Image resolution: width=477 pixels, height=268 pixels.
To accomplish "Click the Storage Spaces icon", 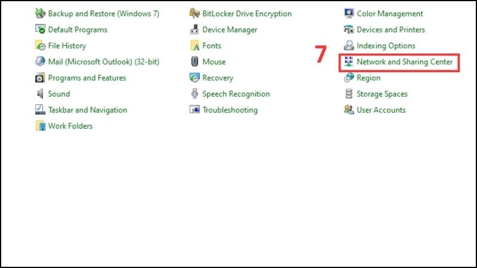I will coord(349,94).
